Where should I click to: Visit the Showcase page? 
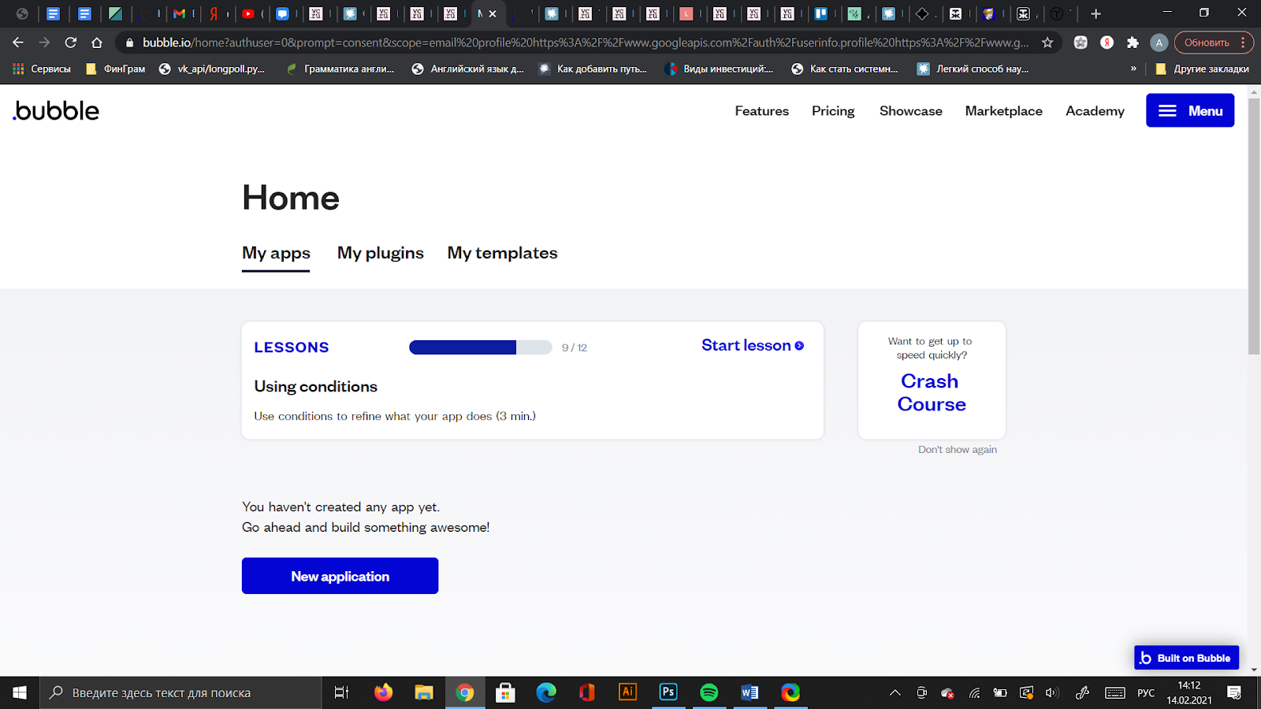tap(910, 111)
